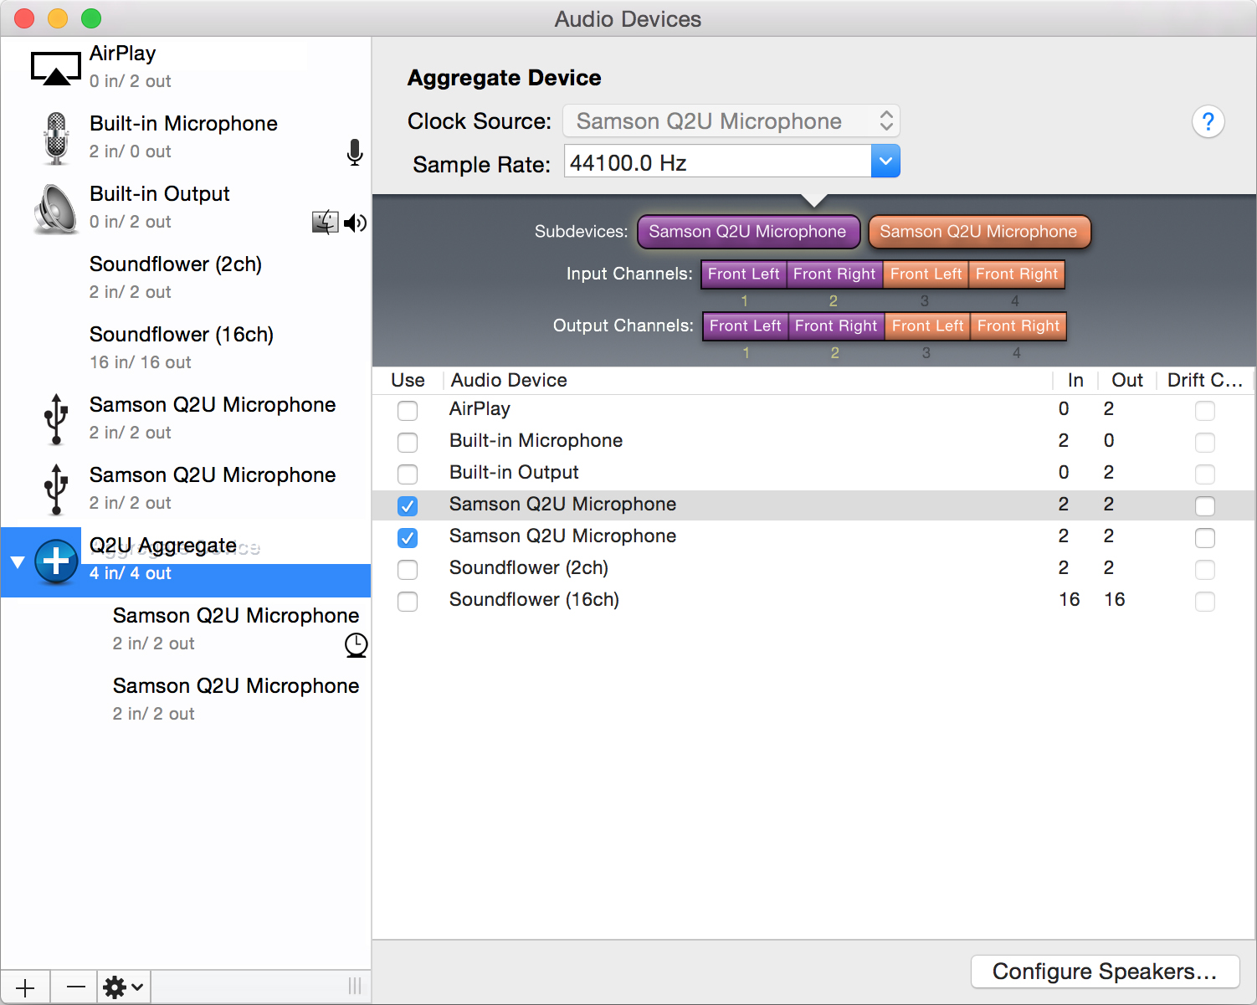Enable the AirPlay Use checkbox

coord(408,410)
